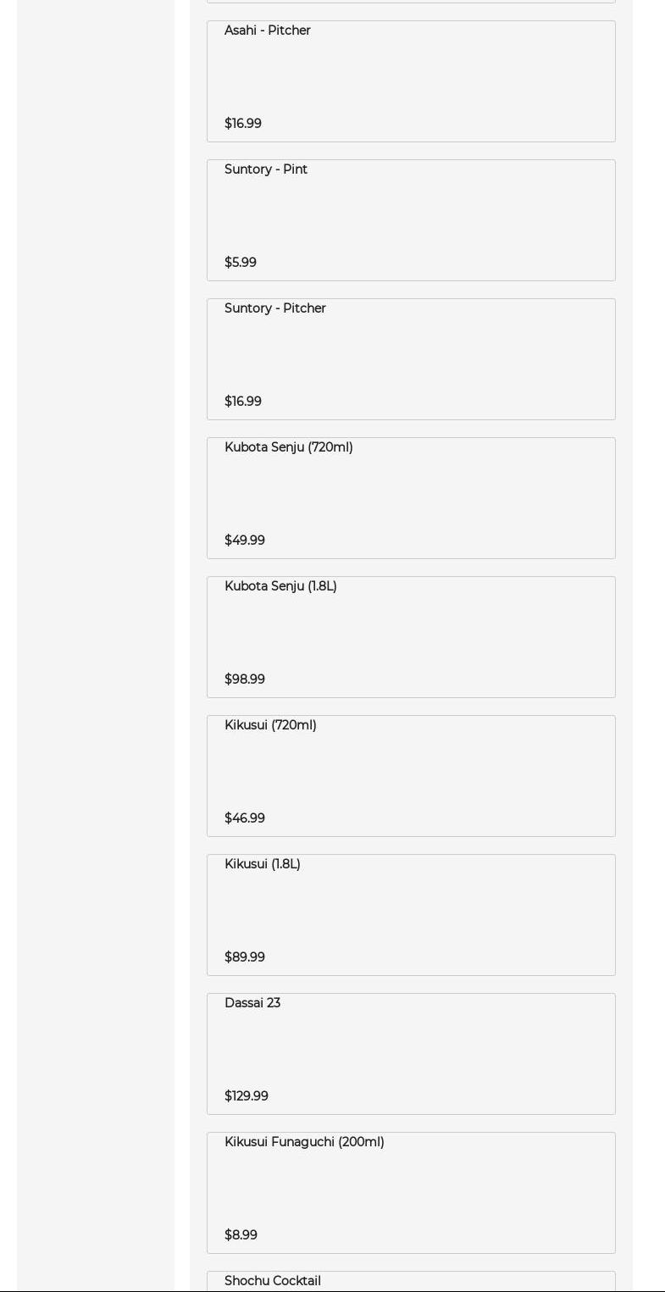Click the Shochu Cocktail card
This screenshot has width=665, height=1292.
(x=411, y=1281)
